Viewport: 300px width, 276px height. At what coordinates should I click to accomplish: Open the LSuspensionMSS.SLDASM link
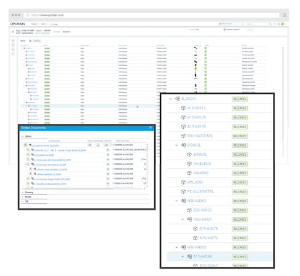45,145
